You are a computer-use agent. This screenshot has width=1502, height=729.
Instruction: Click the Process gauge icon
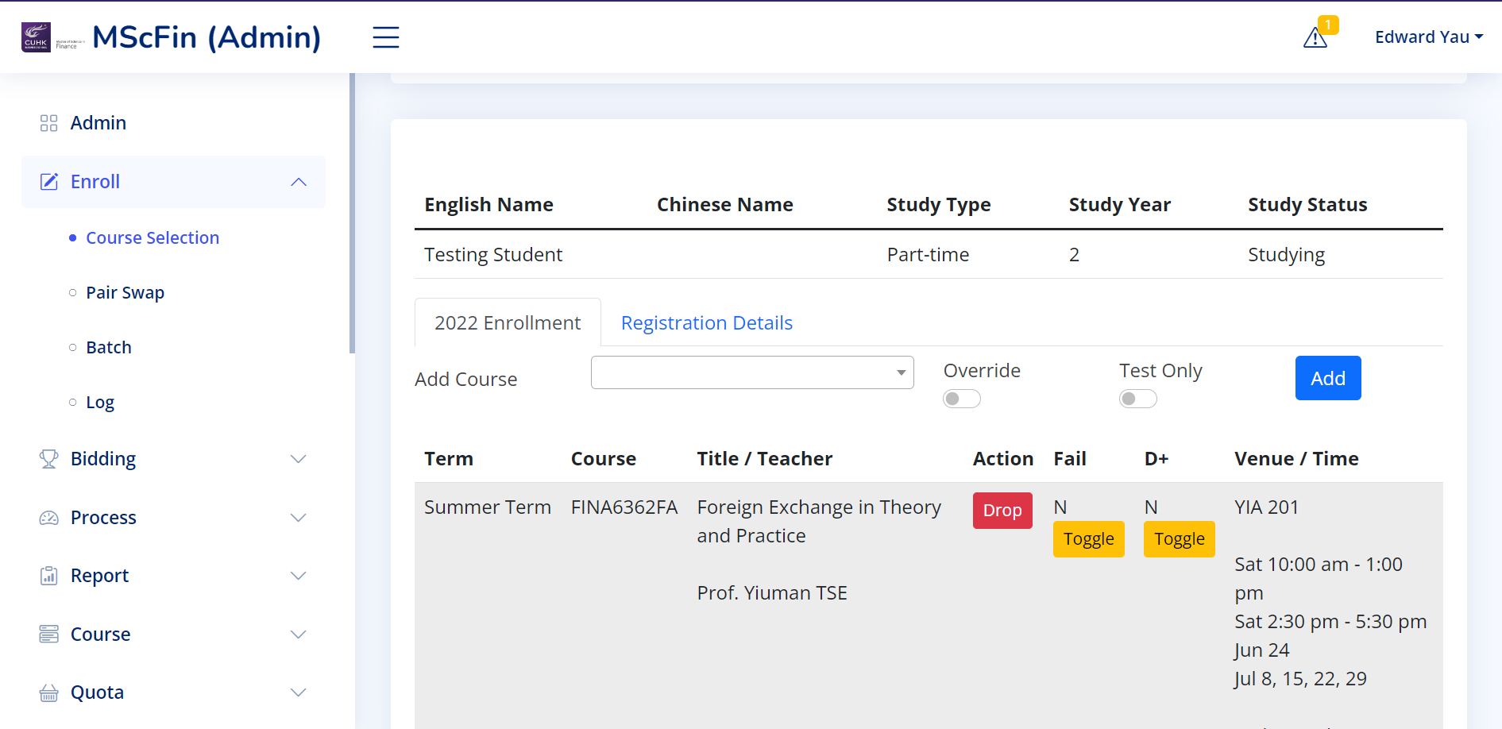click(48, 518)
